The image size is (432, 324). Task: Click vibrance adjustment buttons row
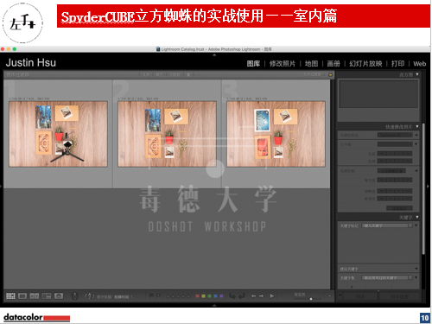(395, 199)
